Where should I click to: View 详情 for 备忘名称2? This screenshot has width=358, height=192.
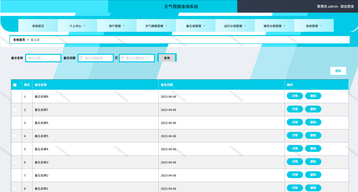tap(295, 175)
